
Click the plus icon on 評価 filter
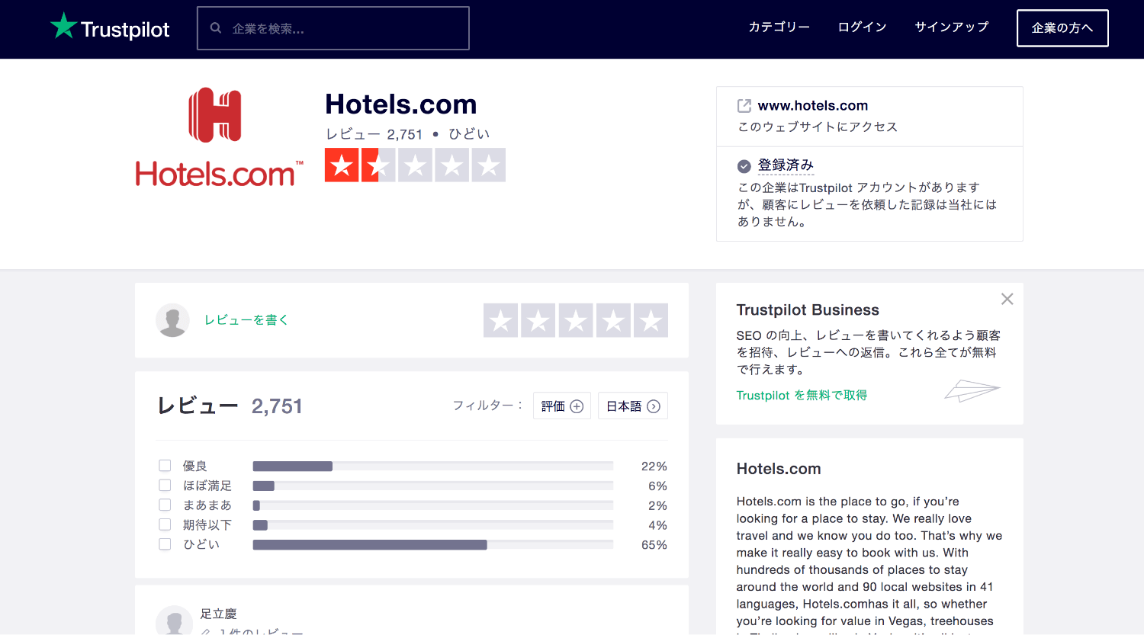pyautogui.click(x=577, y=406)
